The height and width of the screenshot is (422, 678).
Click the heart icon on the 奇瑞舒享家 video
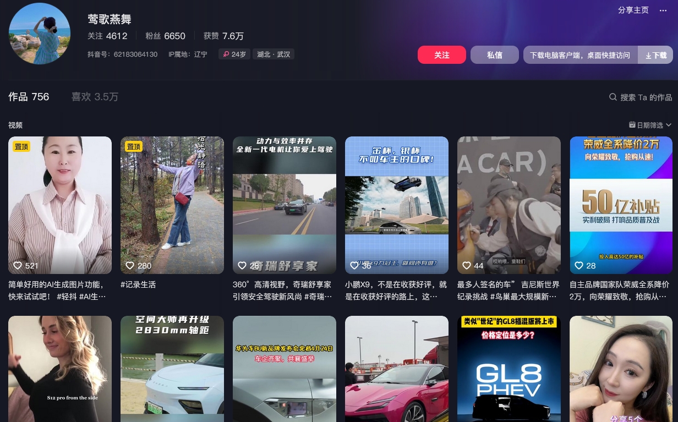(242, 266)
